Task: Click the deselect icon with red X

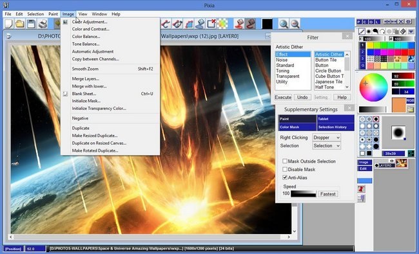Action: tap(211, 24)
